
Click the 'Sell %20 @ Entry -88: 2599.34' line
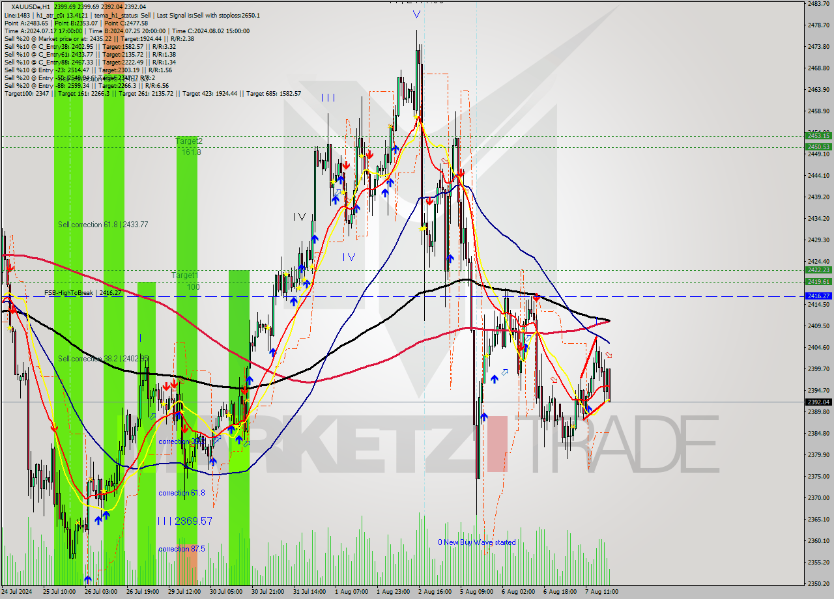click(86, 86)
